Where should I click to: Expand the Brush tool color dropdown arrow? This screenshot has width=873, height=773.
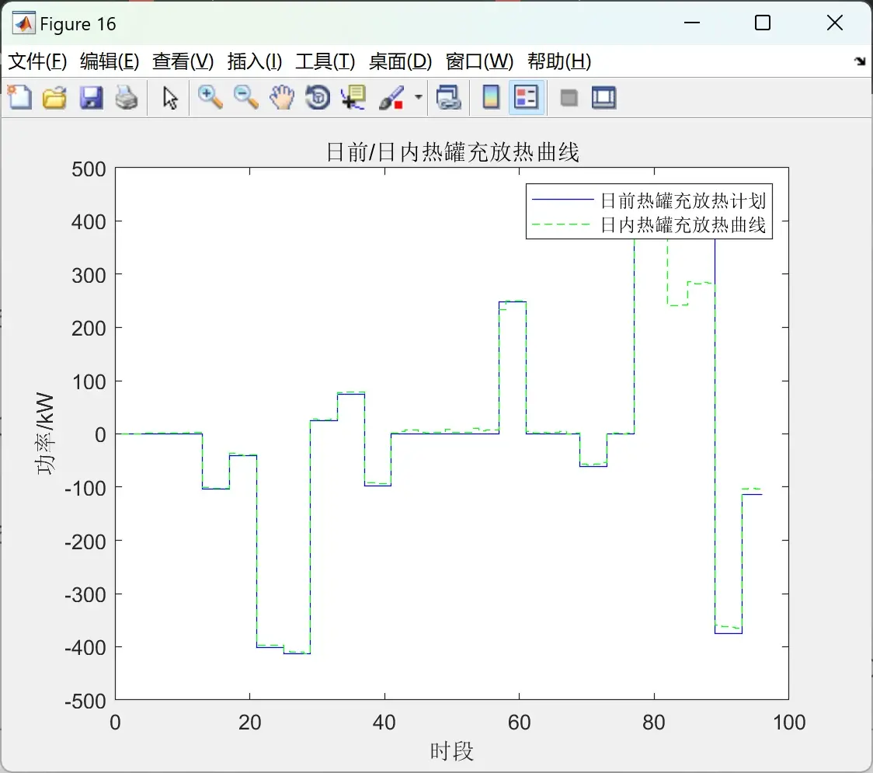[x=419, y=97]
